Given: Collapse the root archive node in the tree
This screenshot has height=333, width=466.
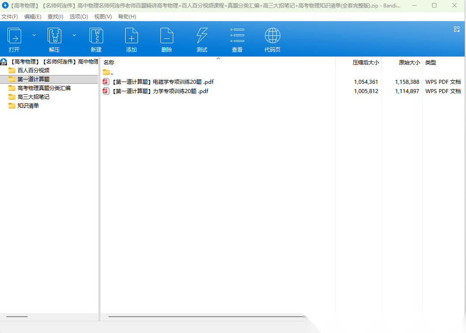Looking at the screenshot, I should [4, 62].
